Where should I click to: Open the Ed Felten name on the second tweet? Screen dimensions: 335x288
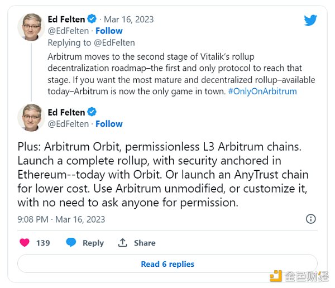[66, 112]
